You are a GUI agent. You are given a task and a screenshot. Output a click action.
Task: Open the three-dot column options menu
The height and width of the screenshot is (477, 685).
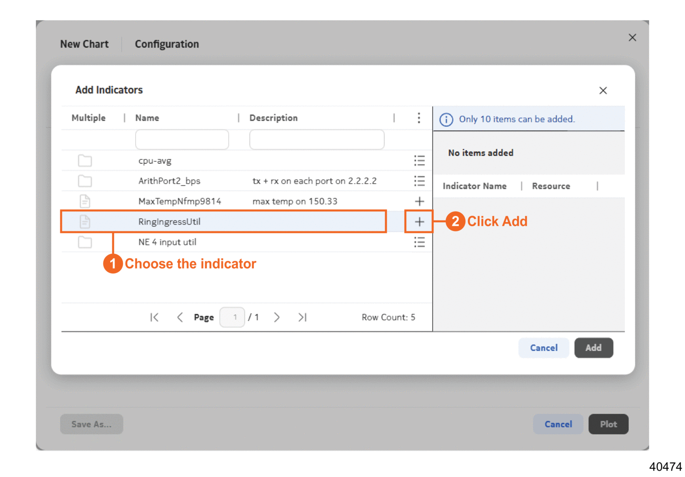(x=419, y=118)
